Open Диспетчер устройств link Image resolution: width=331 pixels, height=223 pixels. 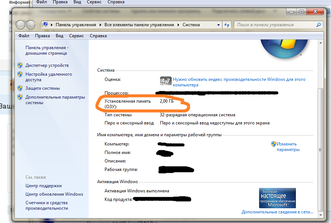[47, 65]
